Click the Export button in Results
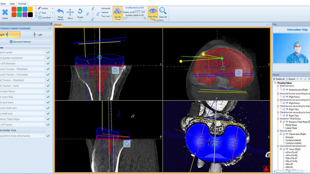The width and height of the screenshot is (310, 174). coord(291,79)
